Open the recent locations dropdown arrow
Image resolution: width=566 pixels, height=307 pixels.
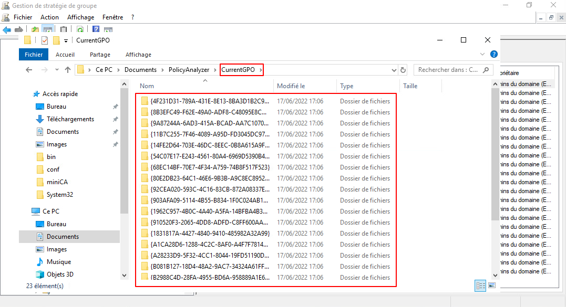[x=56, y=70]
